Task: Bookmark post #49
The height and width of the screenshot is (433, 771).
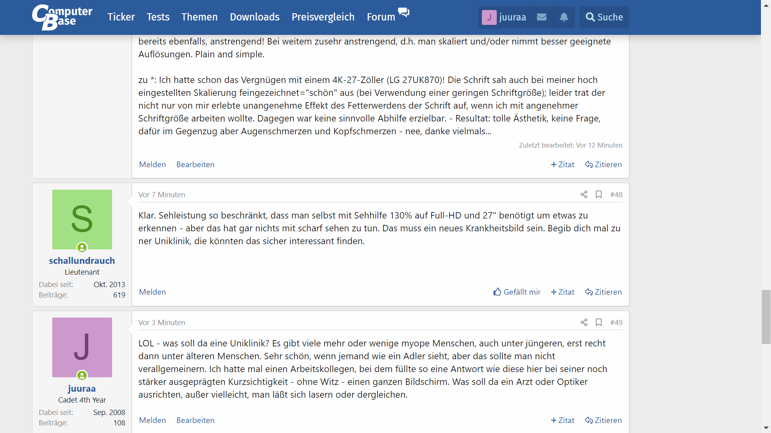Action: (599, 322)
